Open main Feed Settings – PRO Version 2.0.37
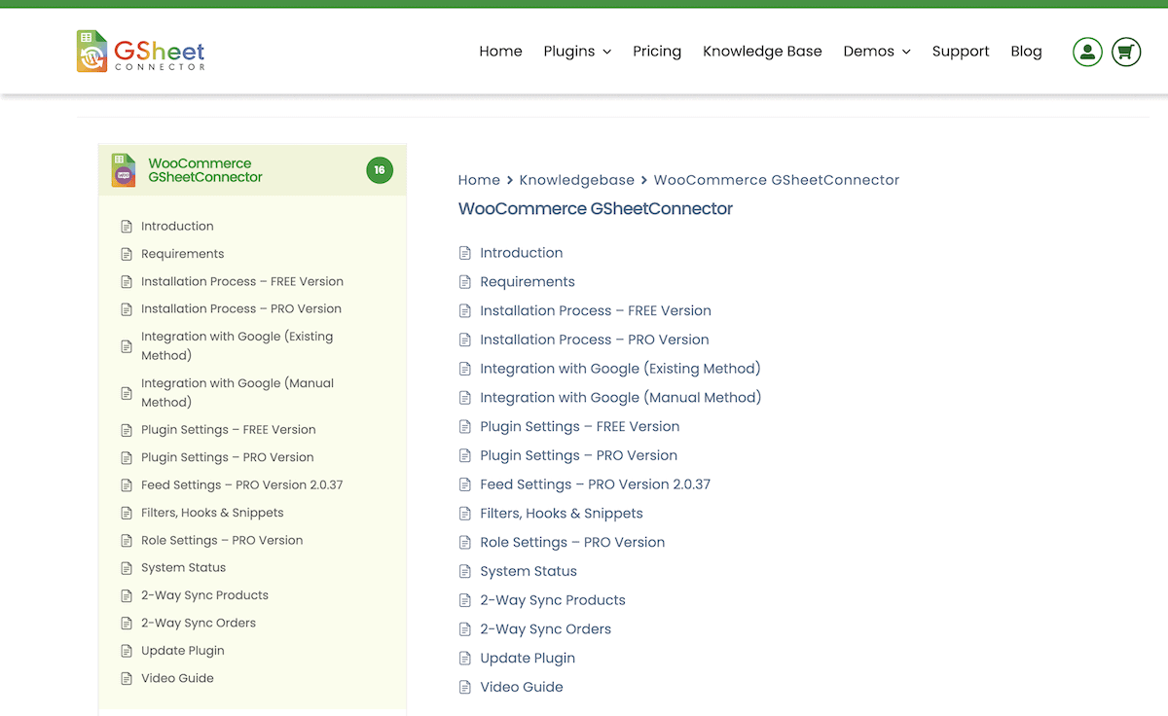The height and width of the screenshot is (716, 1168). click(595, 484)
